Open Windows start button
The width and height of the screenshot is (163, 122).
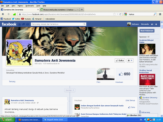pyautogui.click(x=7, y=120)
